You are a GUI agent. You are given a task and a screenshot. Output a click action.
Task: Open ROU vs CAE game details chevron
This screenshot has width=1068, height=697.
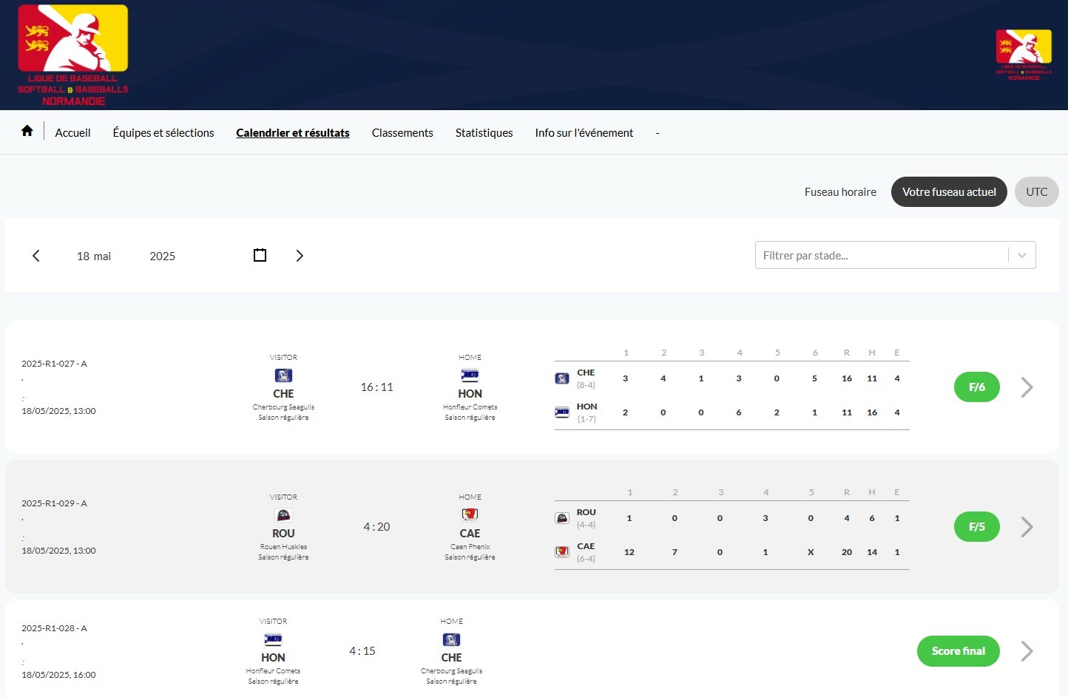click(x=1027, y=527)
